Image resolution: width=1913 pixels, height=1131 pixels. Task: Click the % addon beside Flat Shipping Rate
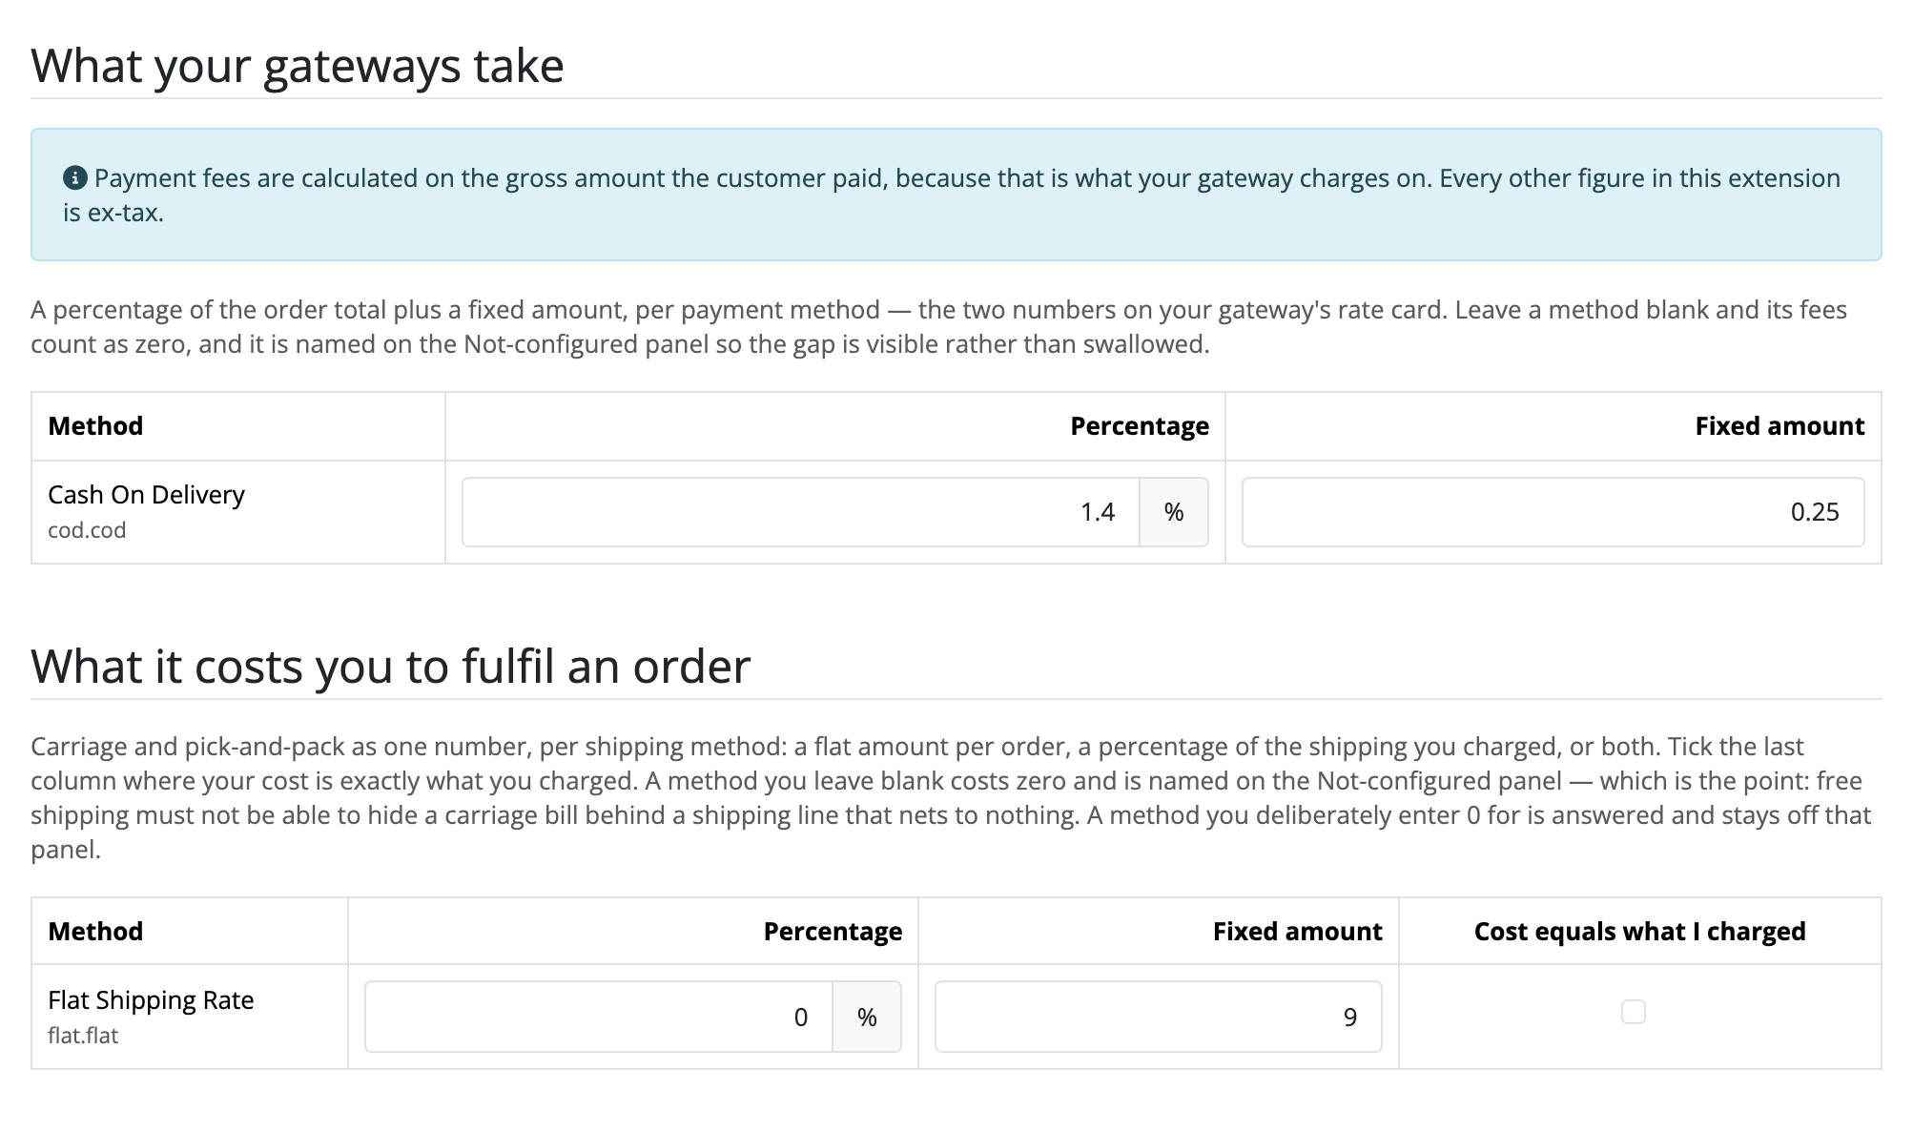tap(867, 1018)
